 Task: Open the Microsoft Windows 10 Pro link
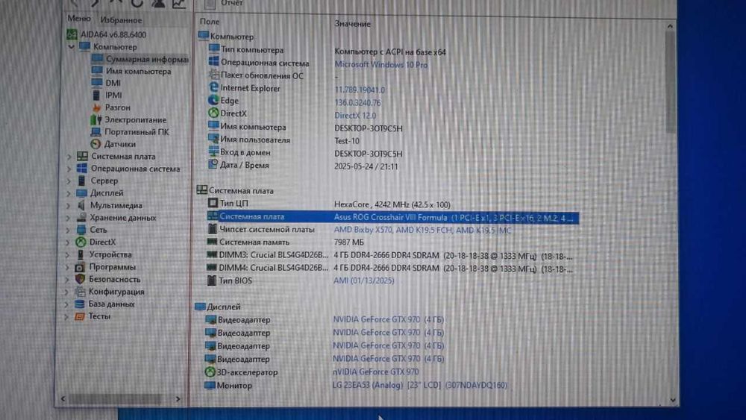pyautogui.click(x=380, y=64)
